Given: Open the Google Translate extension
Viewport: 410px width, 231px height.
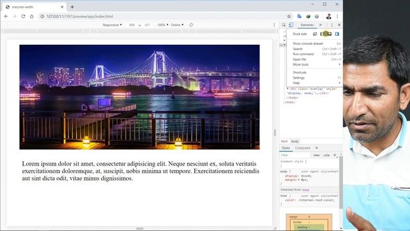Looking at the screenshot, I should tap(299, 16).
